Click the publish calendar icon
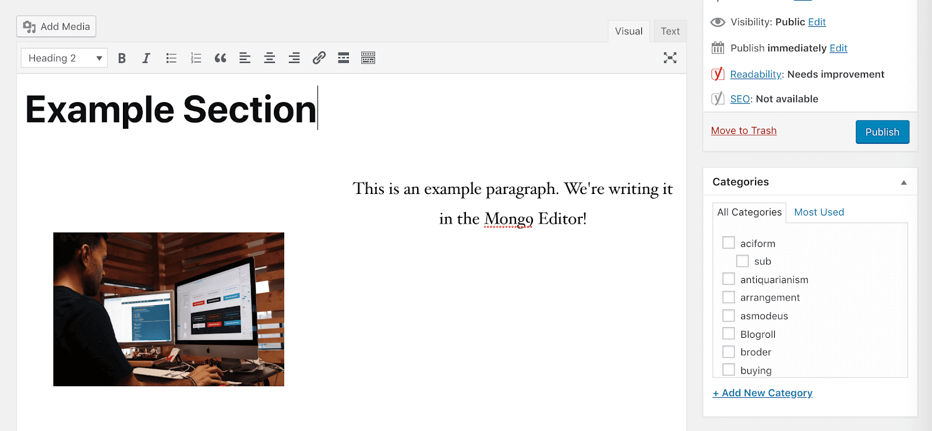The image size is (932, 431). pos(718,48)
